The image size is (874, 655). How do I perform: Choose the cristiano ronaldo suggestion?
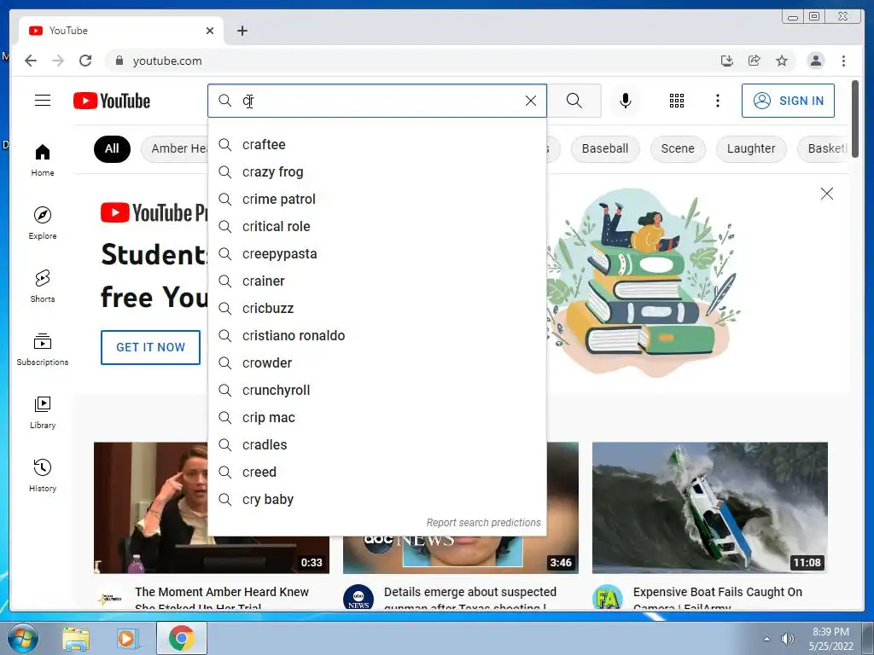[376, 335]
